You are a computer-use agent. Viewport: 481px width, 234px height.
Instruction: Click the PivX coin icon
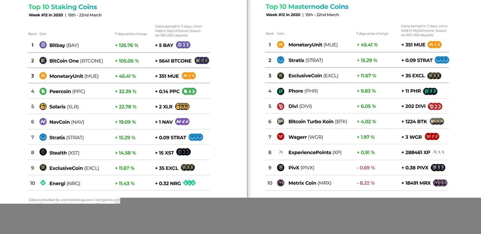(281, 167)
